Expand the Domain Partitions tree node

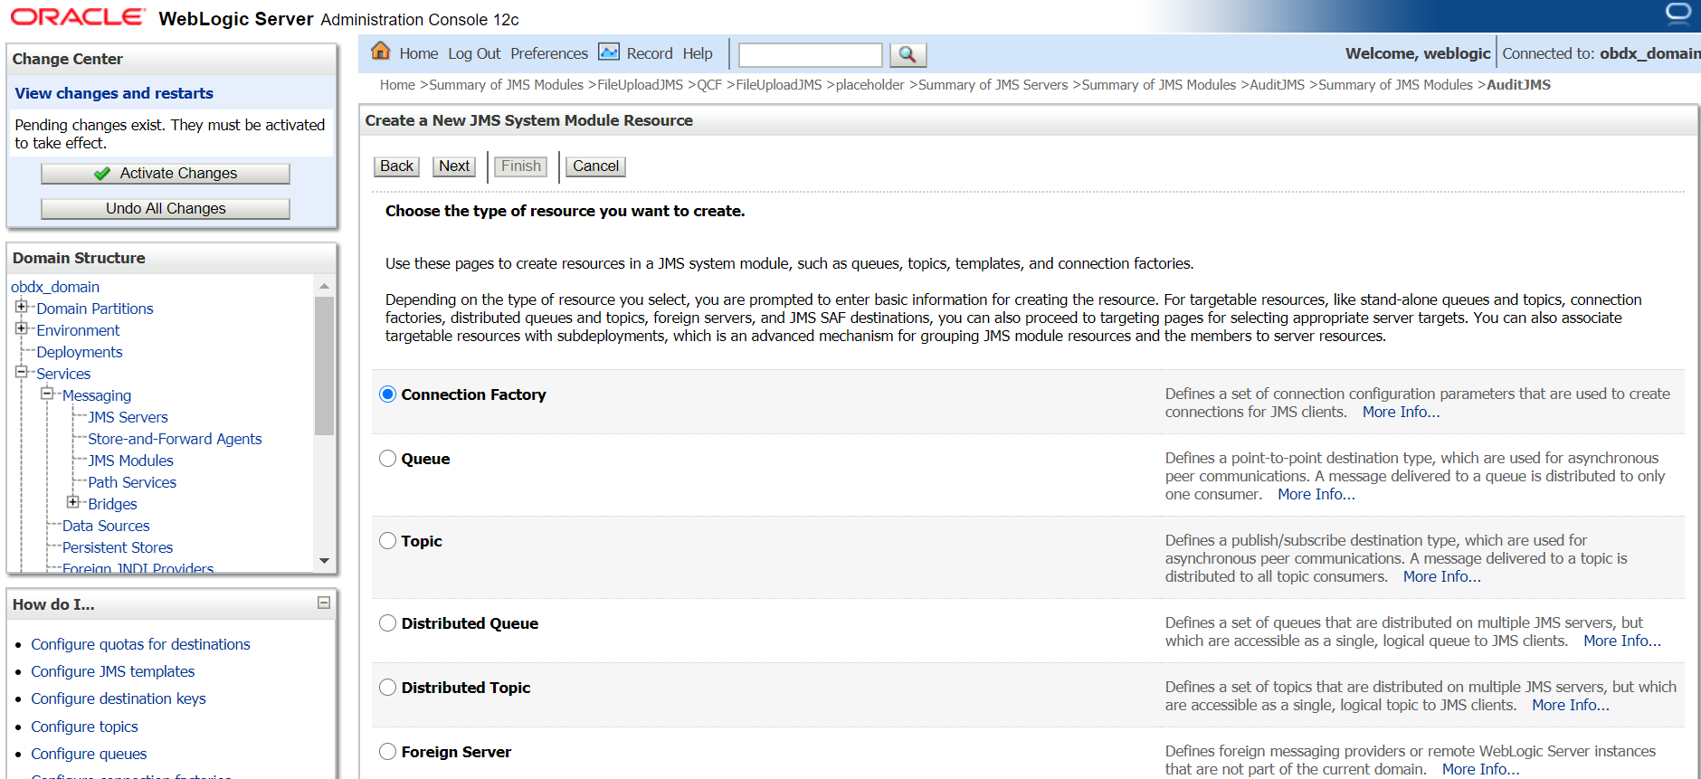[21, 307]
